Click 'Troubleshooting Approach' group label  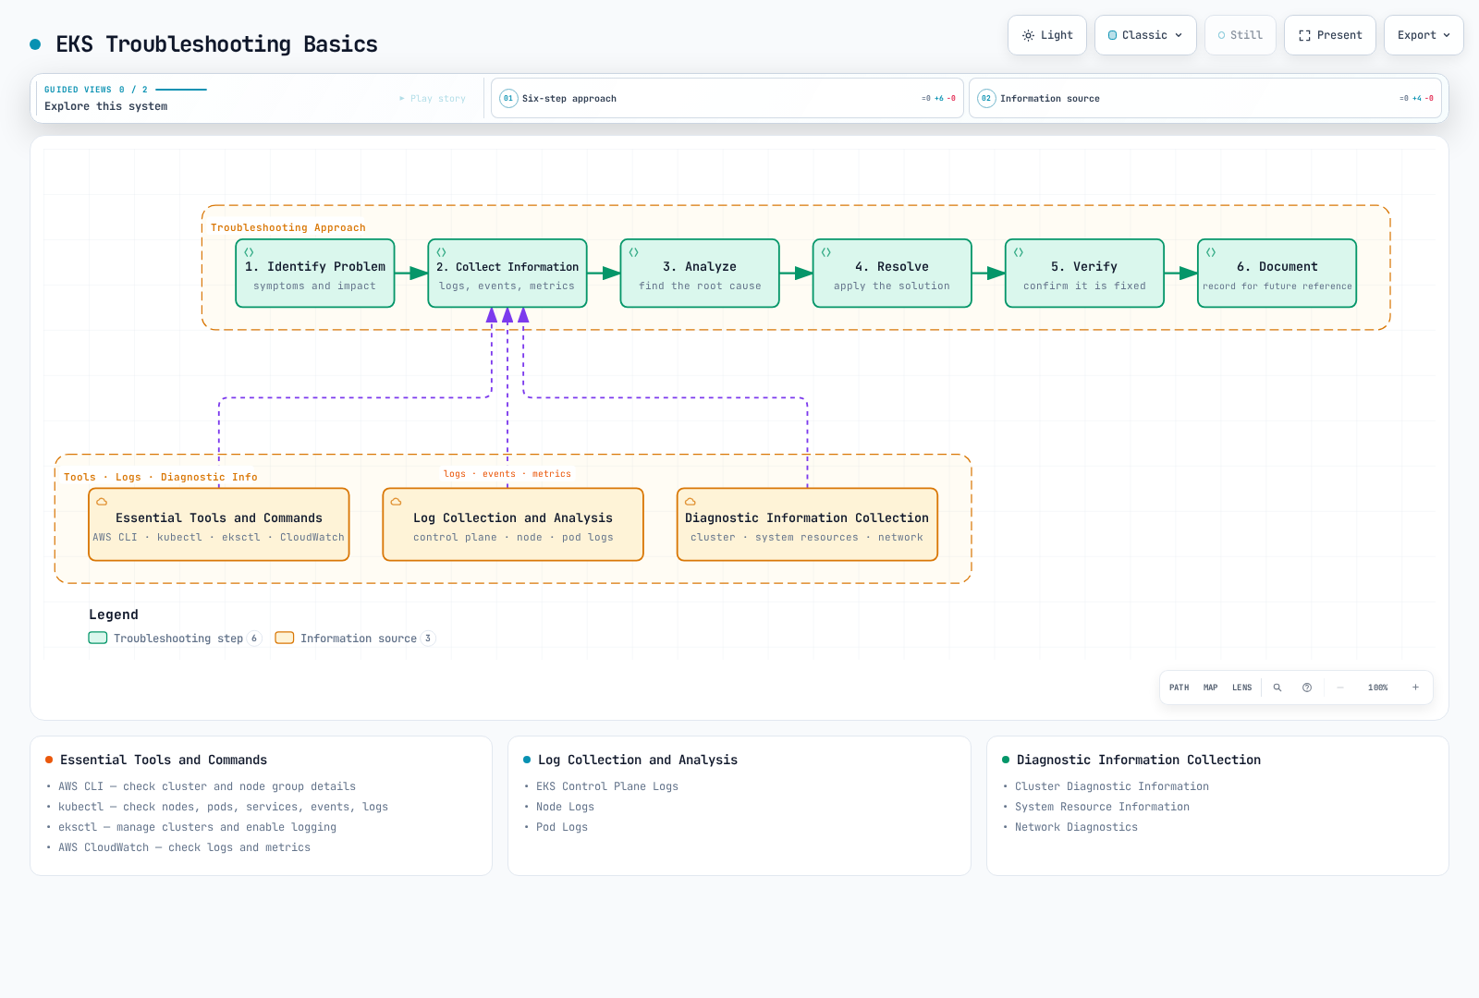point(288,227)
